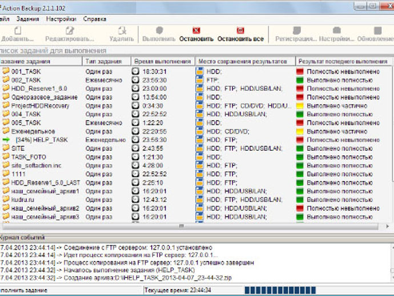The width and height of the screenshot is (394, 296).
Task: Click the time value 13:54:00
Action: [x=155, y=97]
